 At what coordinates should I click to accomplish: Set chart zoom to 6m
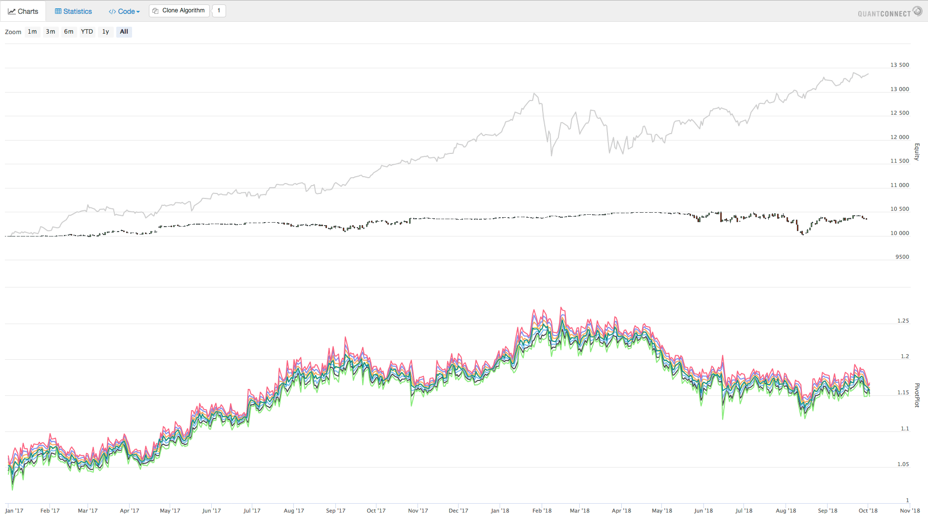pos(69,32)
